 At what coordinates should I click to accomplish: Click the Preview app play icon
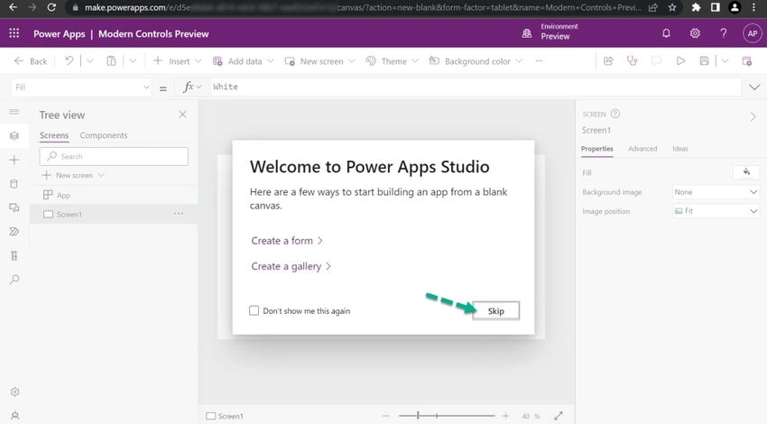pyautogui.click(x=680, y=61)
